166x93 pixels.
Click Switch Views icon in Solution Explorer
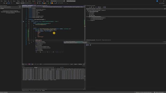pyautogui.click(x=92, y=7)
